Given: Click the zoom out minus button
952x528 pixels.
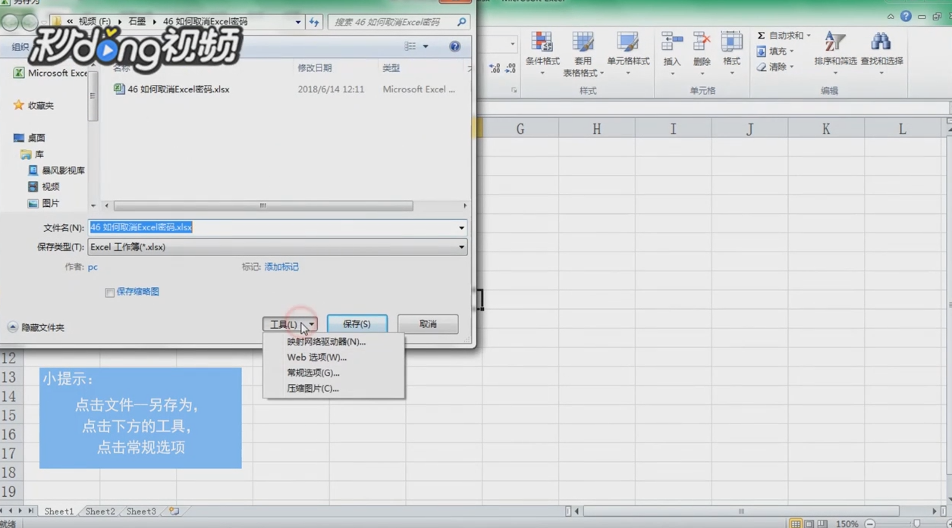Looking at the screenshot, I should [870, 523].
